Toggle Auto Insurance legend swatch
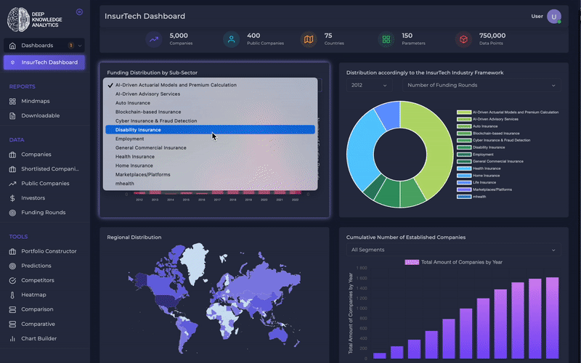Viewport: 581px width, 363px height. click(x=464, y=126)
